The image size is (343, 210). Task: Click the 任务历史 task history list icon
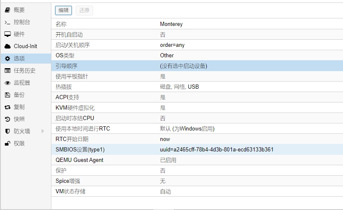tap(8, 71)
